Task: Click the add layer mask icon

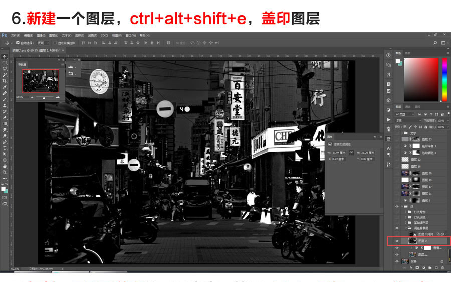Action: (417, 268)
